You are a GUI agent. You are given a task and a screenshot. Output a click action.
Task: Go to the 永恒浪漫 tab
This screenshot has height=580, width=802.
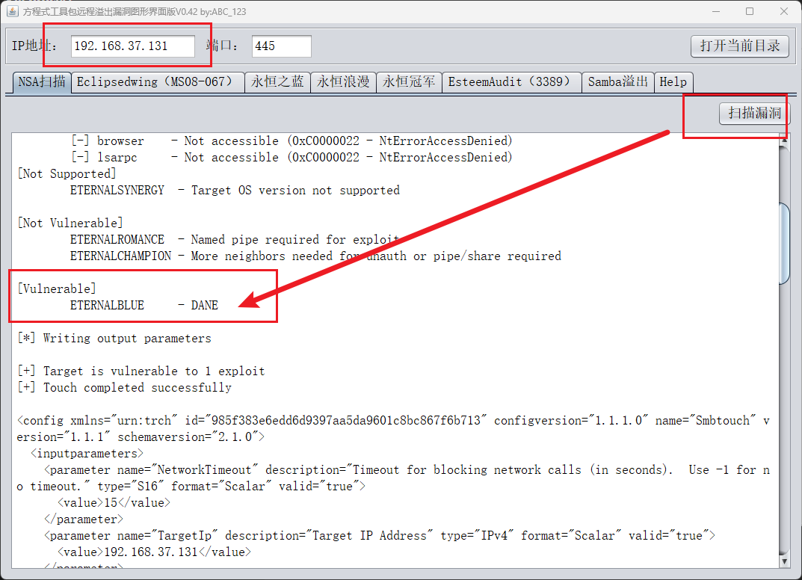click(343, 82)
